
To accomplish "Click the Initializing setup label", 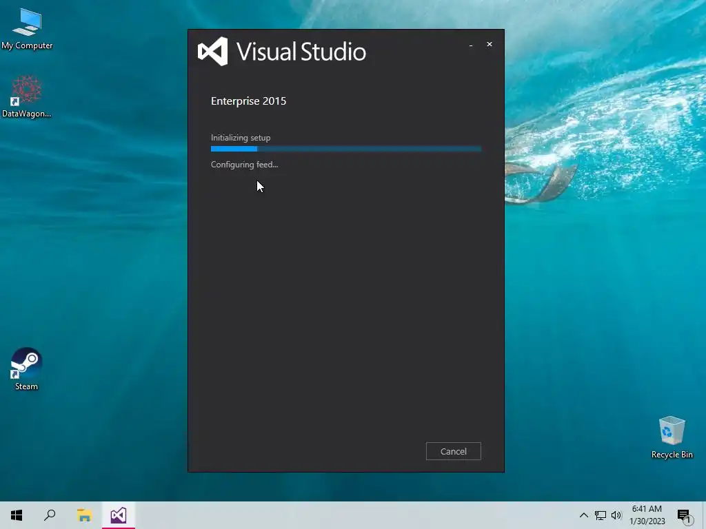I will pos(241,138).
